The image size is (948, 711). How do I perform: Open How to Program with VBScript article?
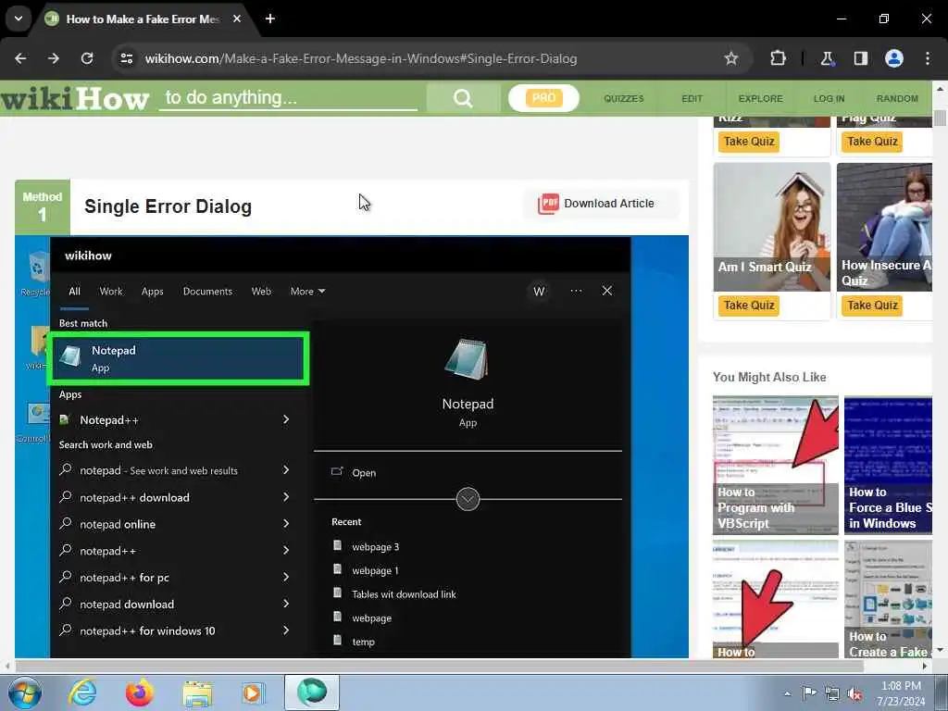tap(776, 465)
